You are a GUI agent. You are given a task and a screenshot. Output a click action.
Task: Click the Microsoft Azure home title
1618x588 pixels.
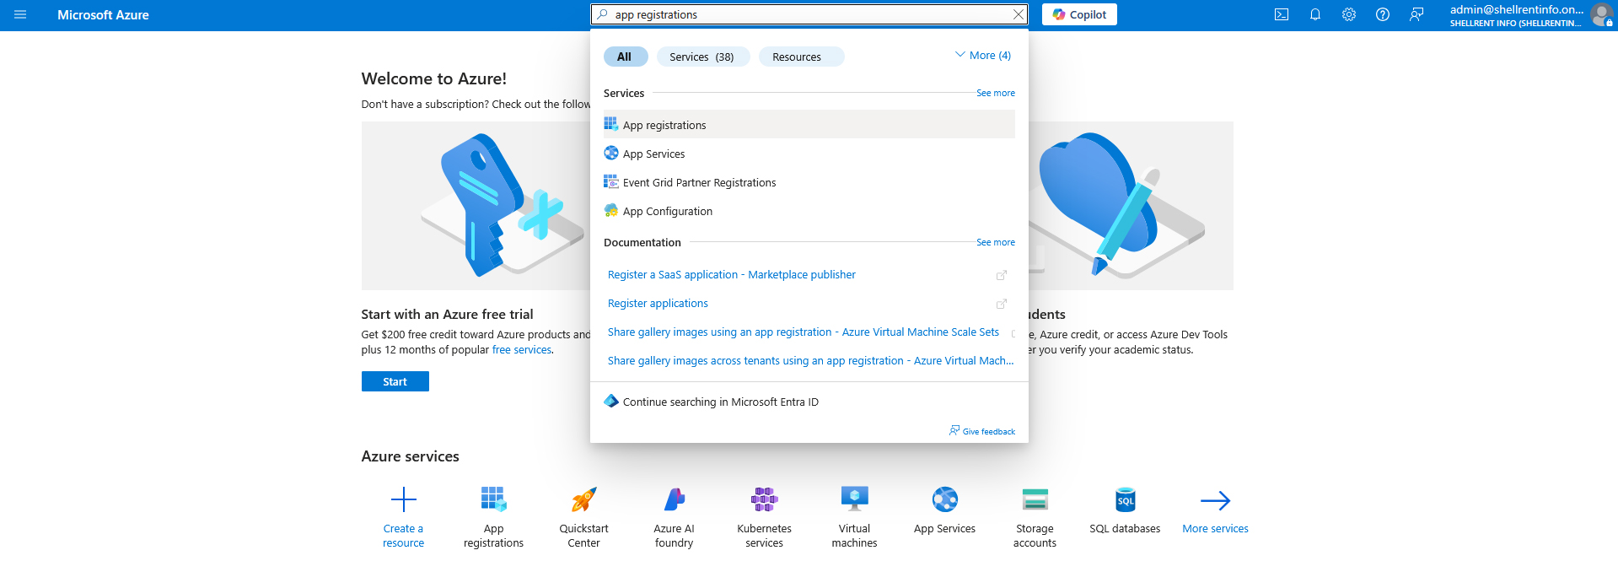point(103,14)
